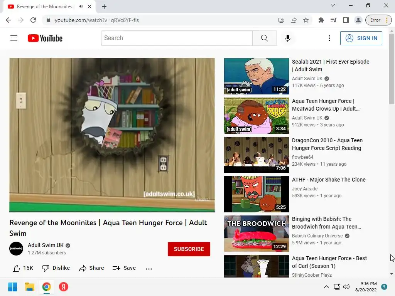Bookmark this page with star icon
The height and width of the screenshot is (296, 395).
306,20
